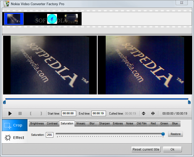Switch to the Red channel tab
Viewport: 194px width, 157px height.
point(153,124)
